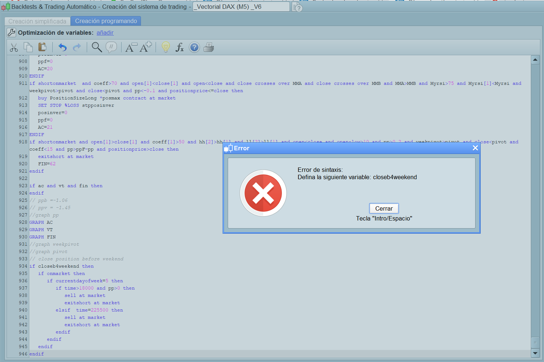Click 'if currentdayofweek=5 then' line

click(x=85, y=281)
